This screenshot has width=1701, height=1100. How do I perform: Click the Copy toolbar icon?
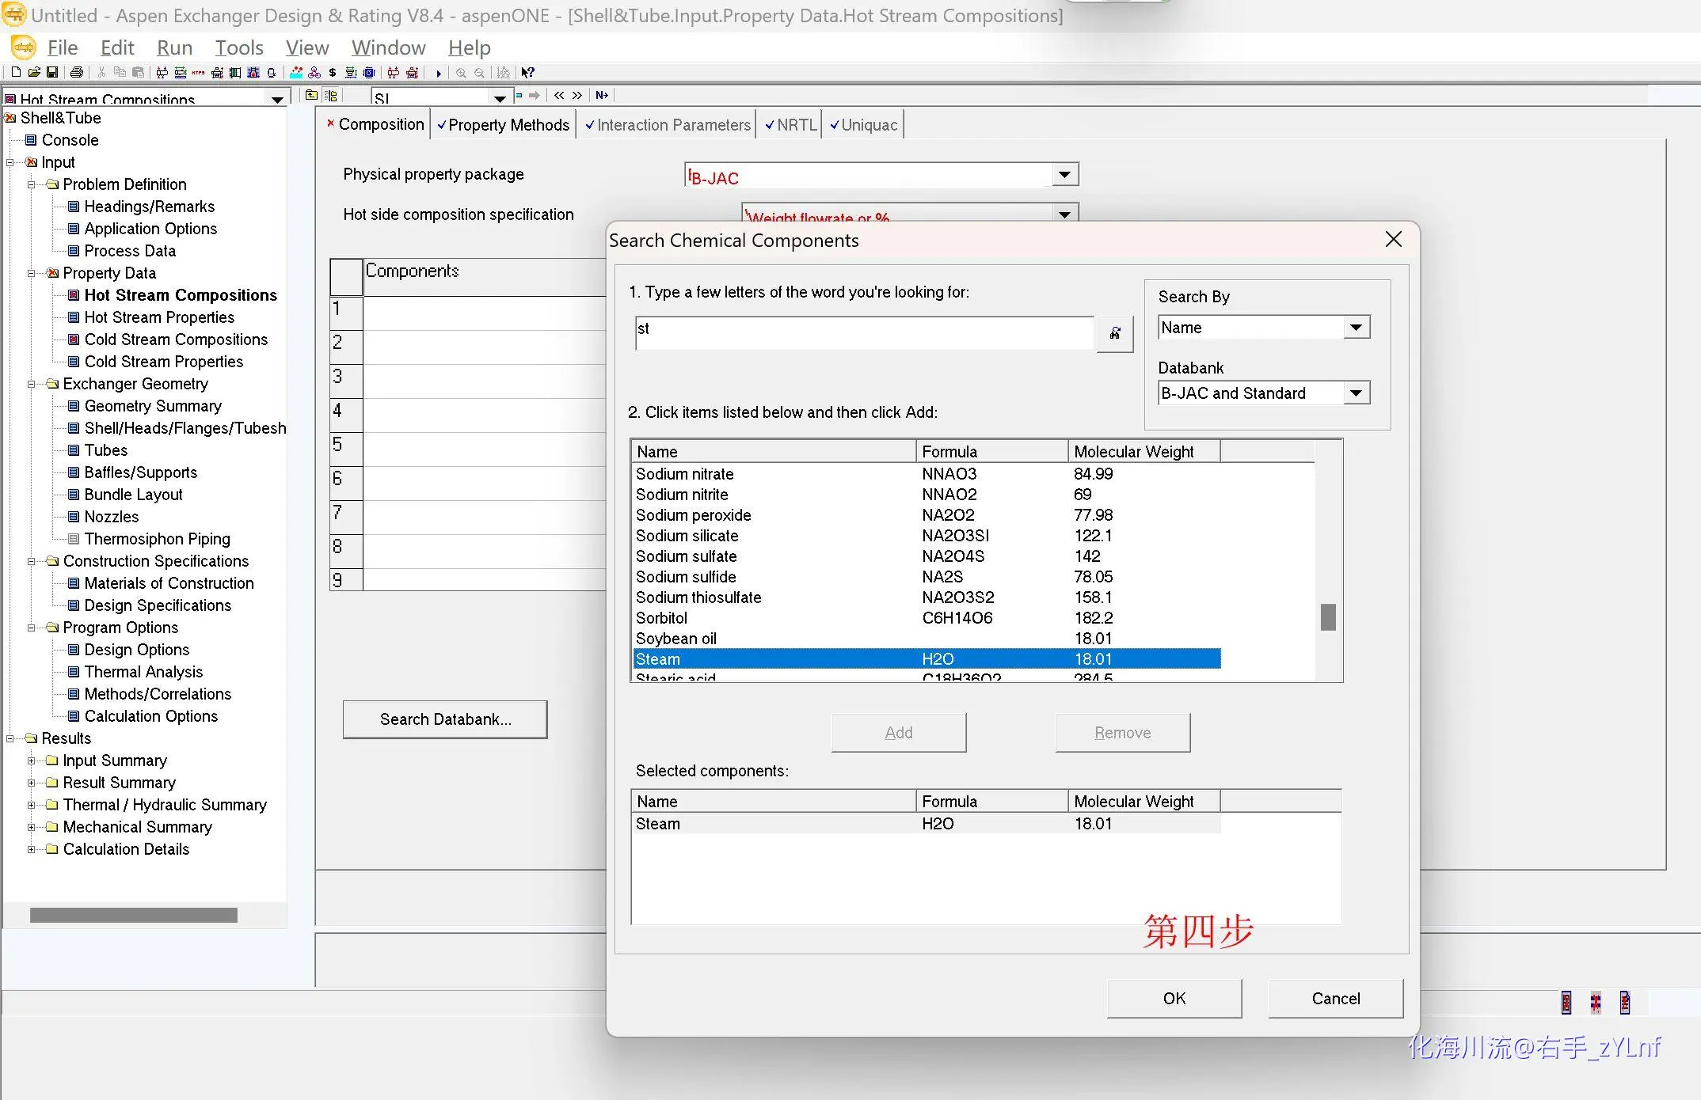click(120, 72)
